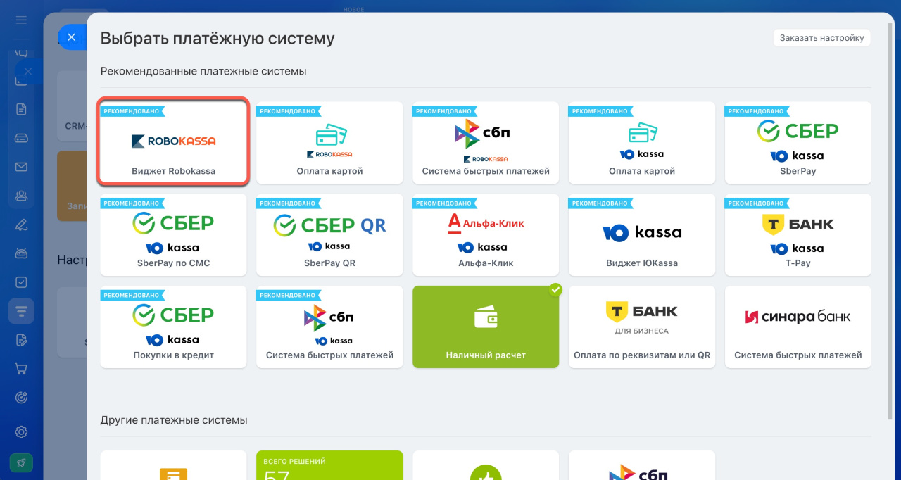Open the green Всего решений card

[329, 465]
